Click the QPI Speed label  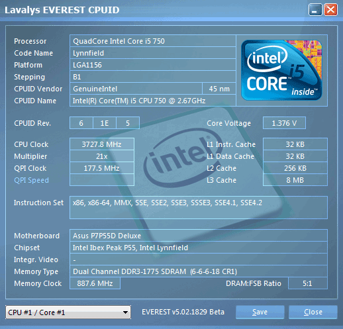31,180
